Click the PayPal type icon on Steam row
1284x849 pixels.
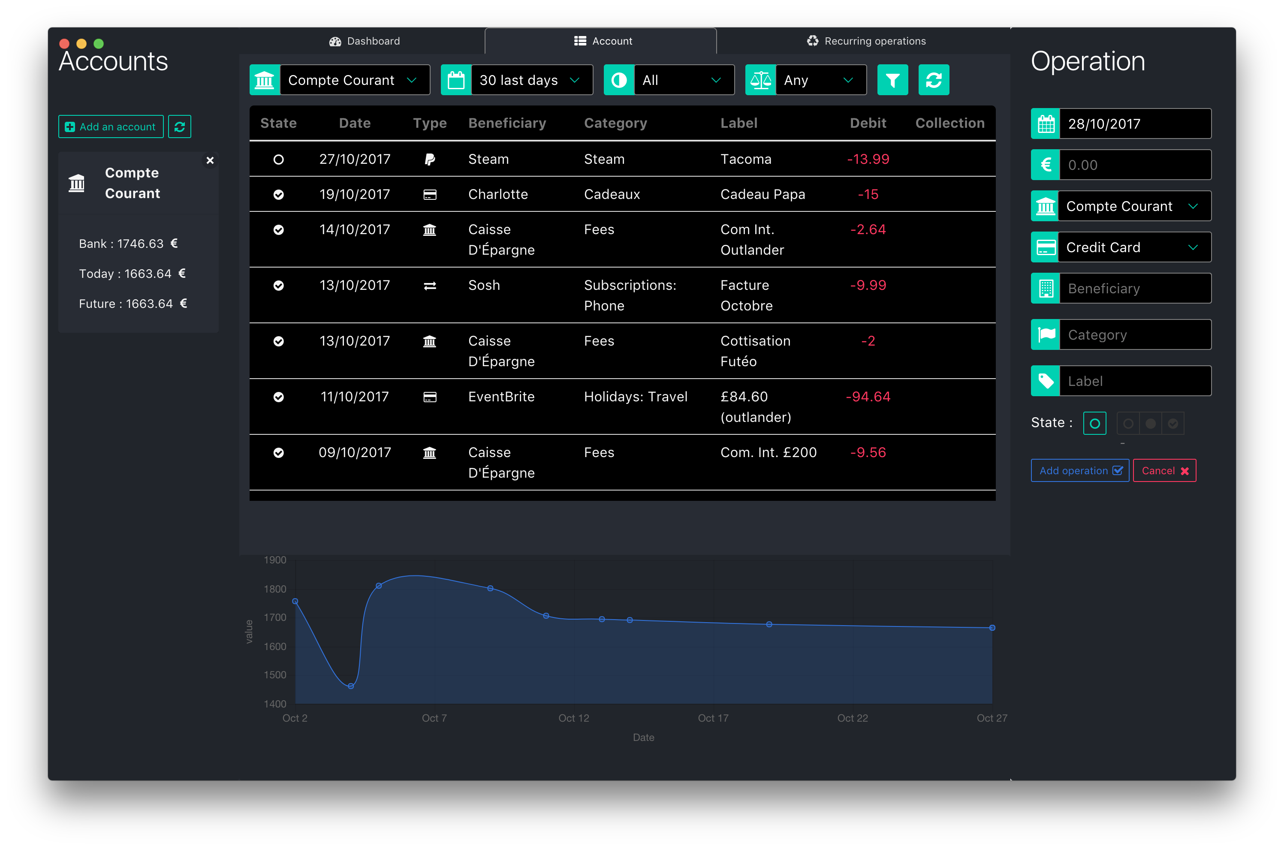click(x=429, y=159)
